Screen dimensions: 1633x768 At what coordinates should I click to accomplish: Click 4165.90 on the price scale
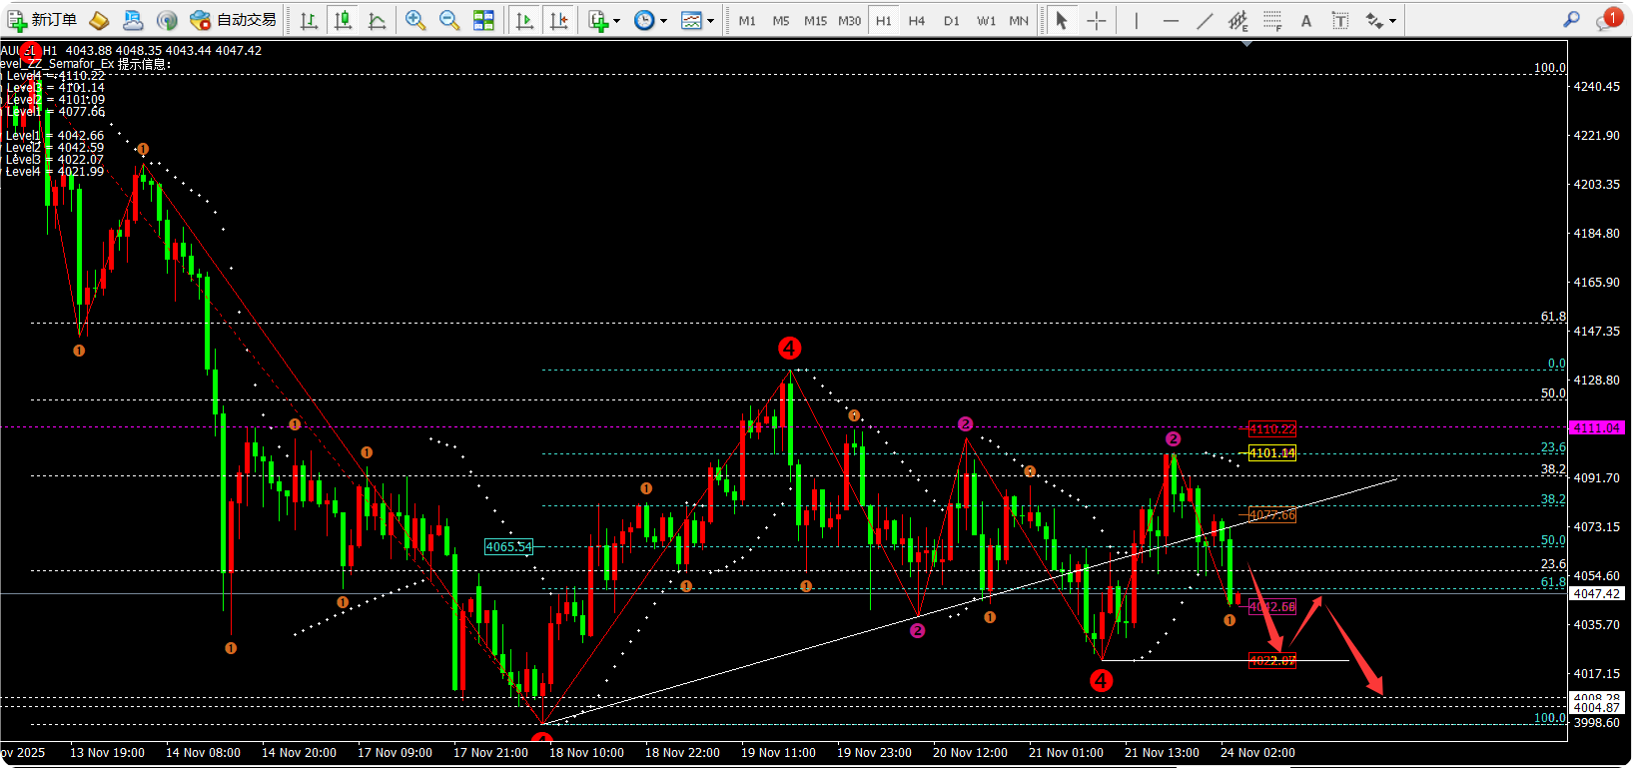[x=1597, y=283]
